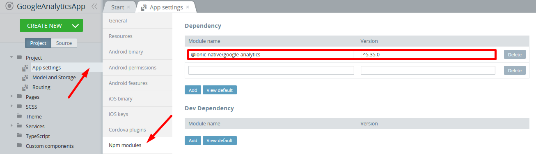The width and height of the screenshot is (536, 154).
Task: Open the CREATE NEW dropdown
Action: coord(75,25)
